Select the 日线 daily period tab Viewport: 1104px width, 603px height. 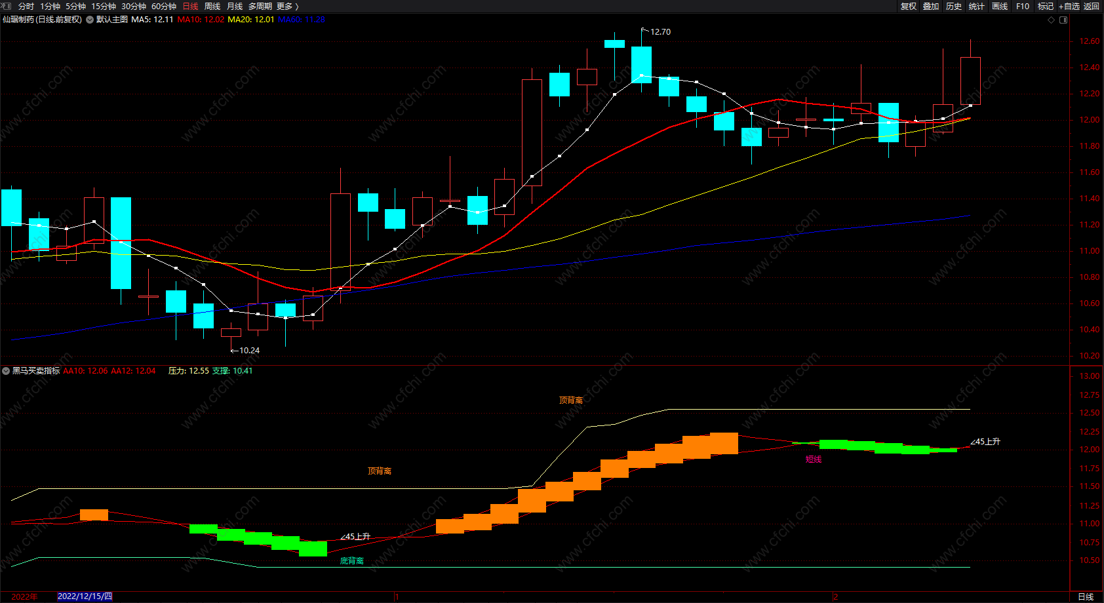190,7
